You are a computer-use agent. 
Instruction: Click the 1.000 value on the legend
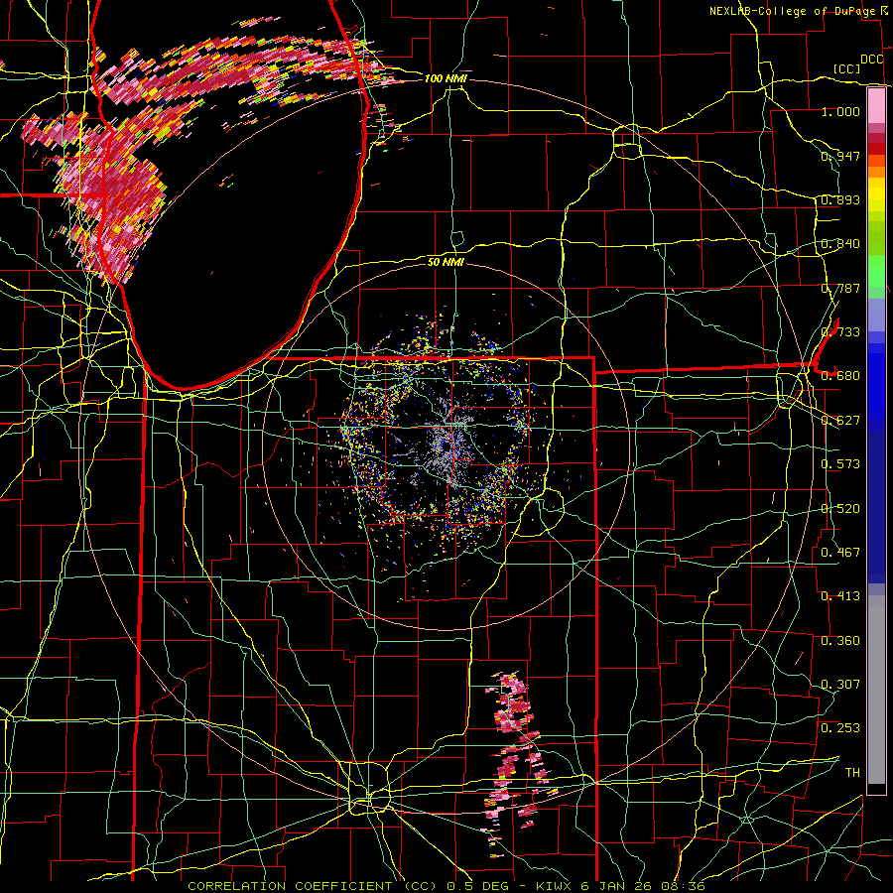point(840,111)
